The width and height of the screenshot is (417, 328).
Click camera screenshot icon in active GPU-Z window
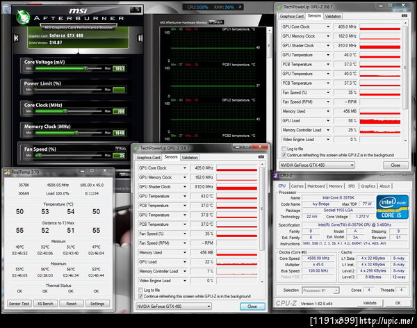click(x=261, y=157)
